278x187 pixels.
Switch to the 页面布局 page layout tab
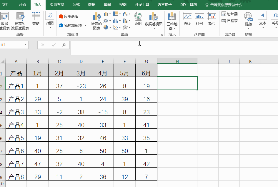pos(57,5)
